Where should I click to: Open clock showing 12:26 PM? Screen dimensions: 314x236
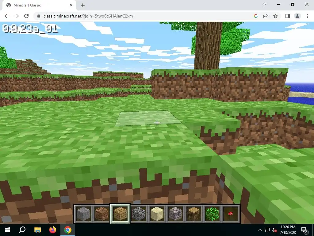click(x=288, y=230)
